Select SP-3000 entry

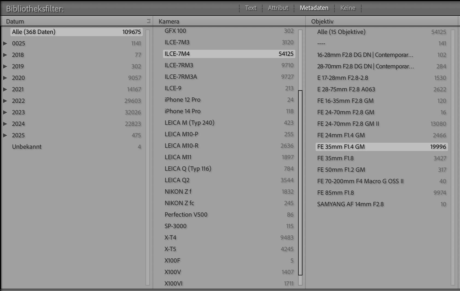[x=229, y=226]
